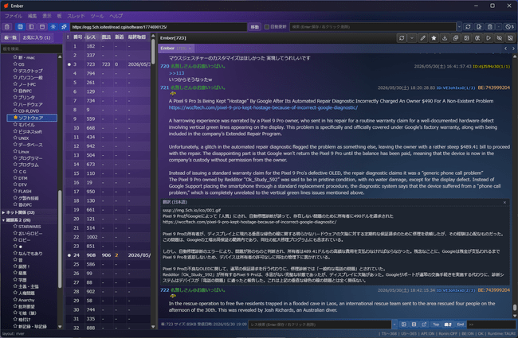Select the ソフトウェア board
Viewport: 518px width, 338px height.
pos(32,118)
